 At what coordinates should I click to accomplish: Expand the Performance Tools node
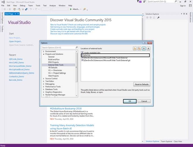point(44,87)
